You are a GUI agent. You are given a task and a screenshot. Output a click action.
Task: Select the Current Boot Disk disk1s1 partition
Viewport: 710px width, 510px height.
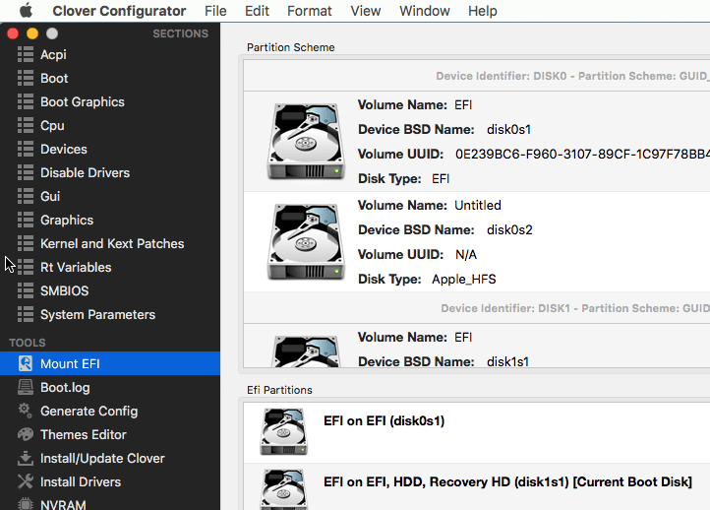click(x=476, y=487)
